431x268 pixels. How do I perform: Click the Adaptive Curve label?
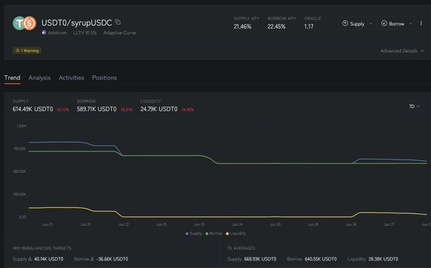(120, 33)
